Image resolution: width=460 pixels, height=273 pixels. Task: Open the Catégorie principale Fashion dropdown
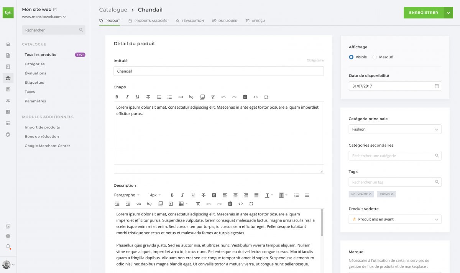click(395, 129)
